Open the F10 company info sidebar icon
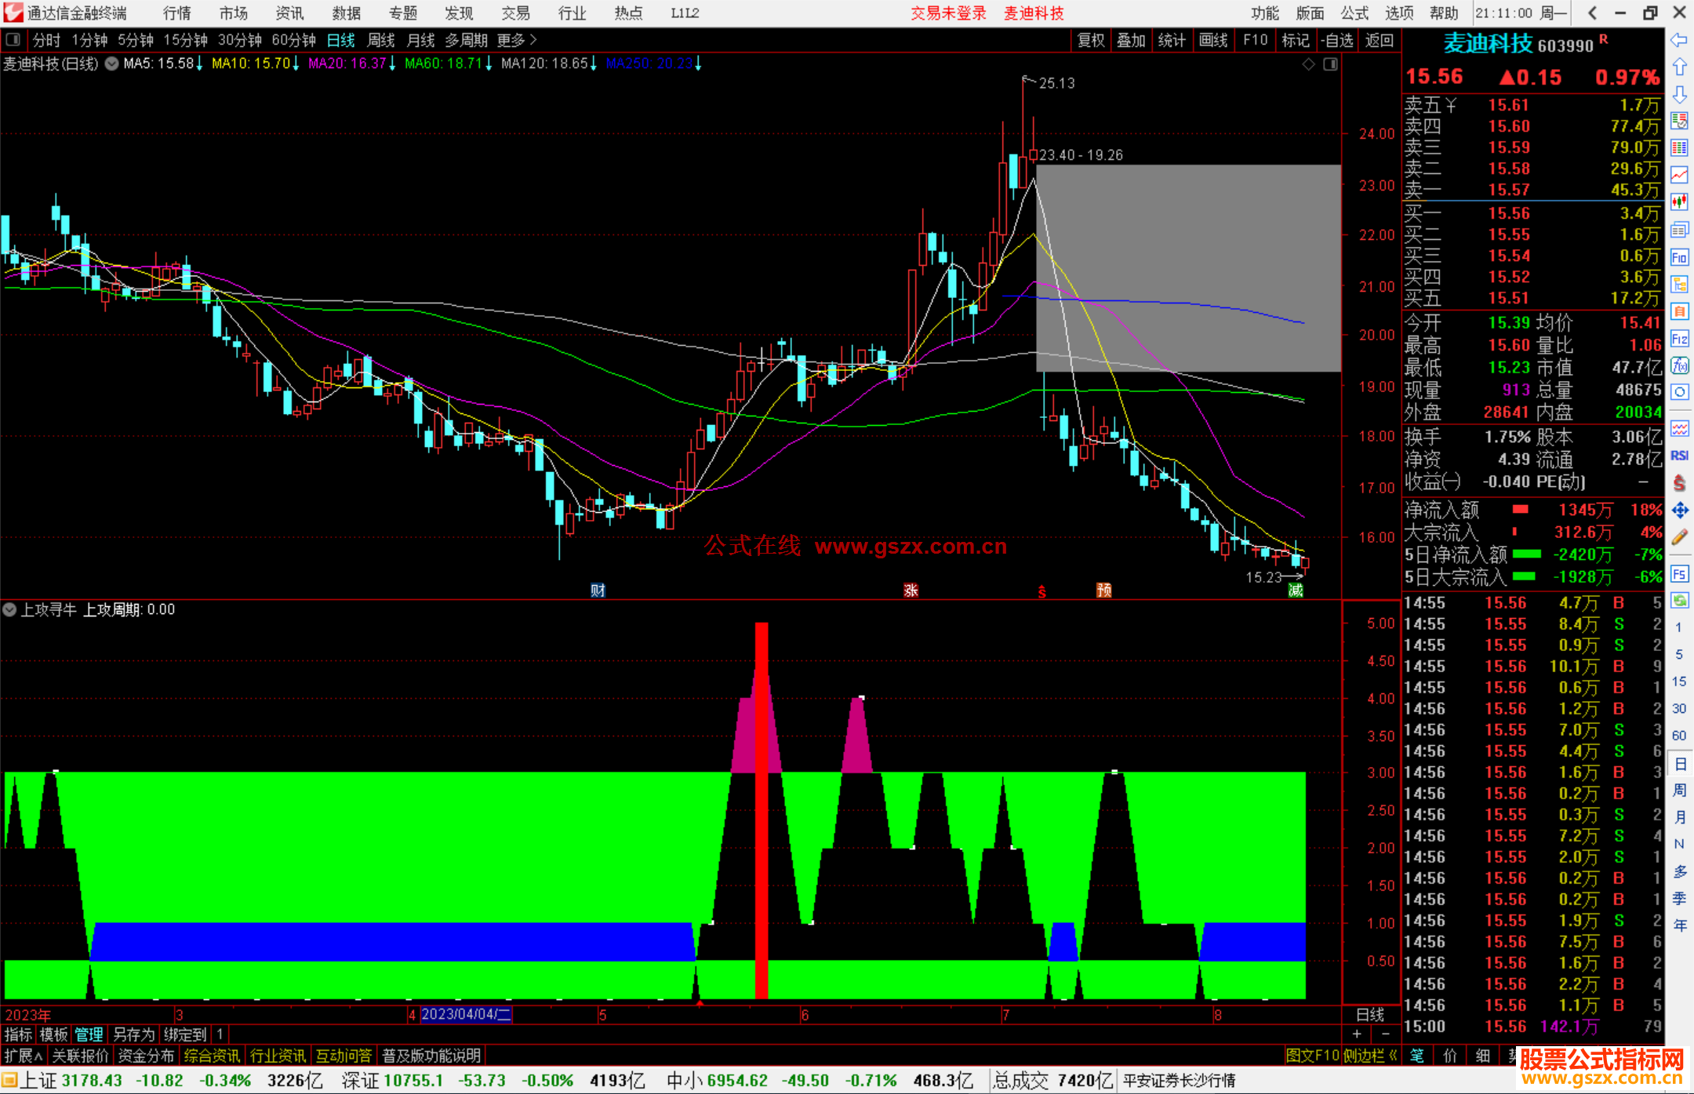1694x1094 pixels. pyautogui.click(x=1679, y=257)
